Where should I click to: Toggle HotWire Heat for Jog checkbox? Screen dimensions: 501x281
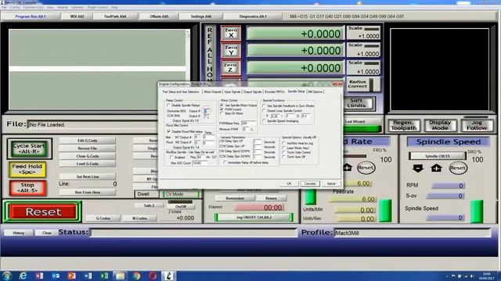pos(283,144)
